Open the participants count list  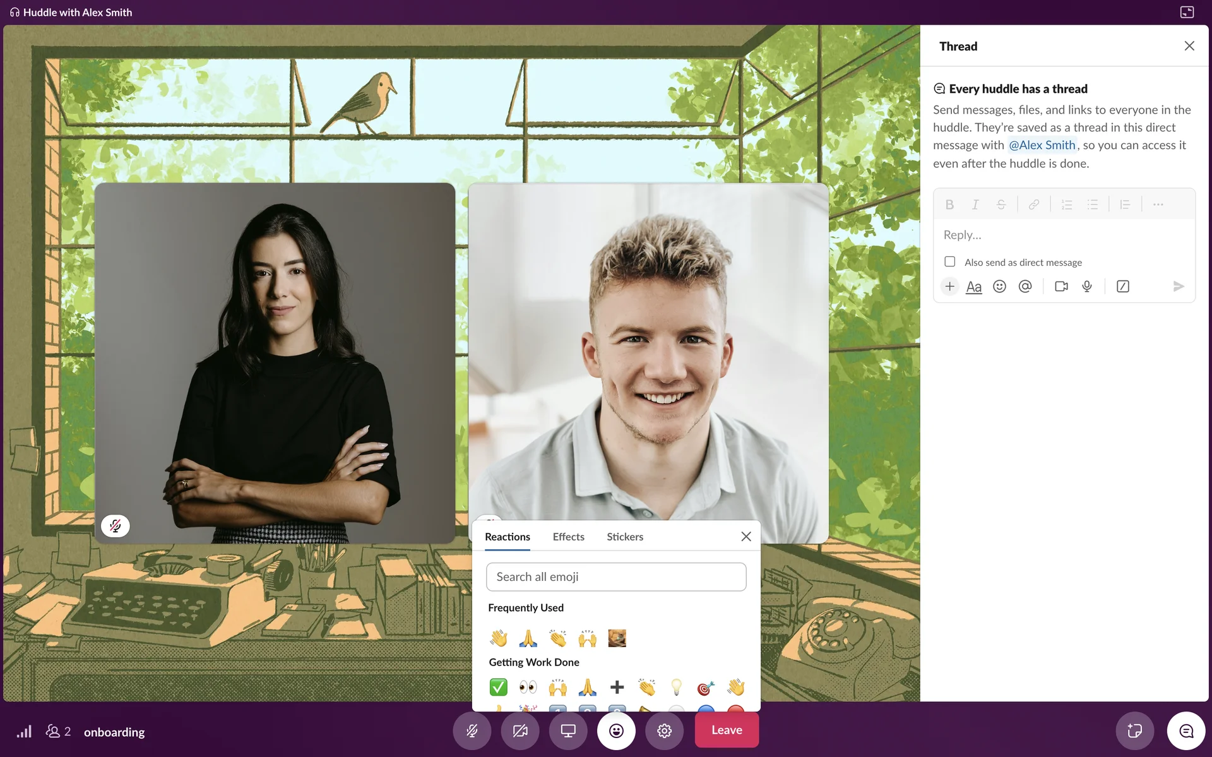58,732
